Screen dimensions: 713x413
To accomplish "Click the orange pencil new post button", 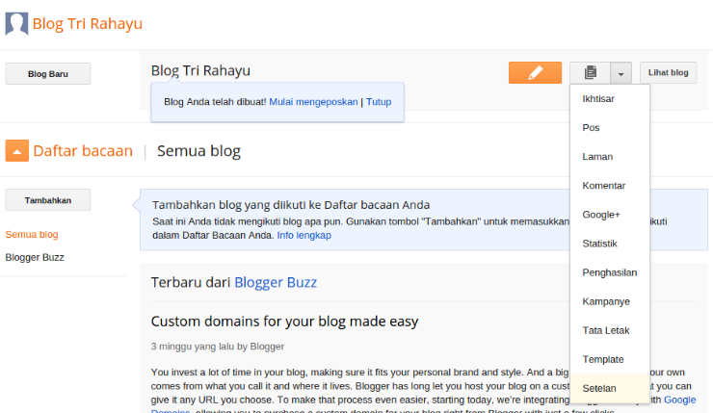I will [535, 72].
